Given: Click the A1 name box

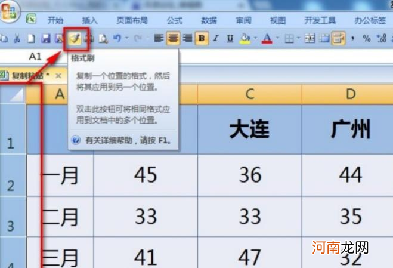Looking at the screenshot, I should 35,57.
